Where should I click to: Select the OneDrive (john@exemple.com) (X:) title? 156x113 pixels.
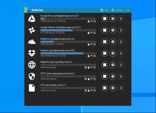tap(58, 39)
